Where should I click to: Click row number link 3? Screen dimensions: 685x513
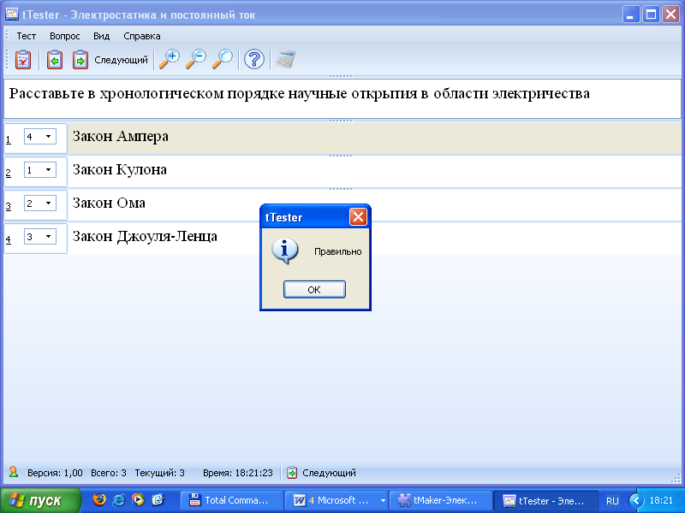9,206
